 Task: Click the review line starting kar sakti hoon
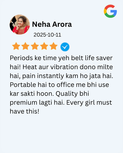pyautogui.click(x=50, y=94)
